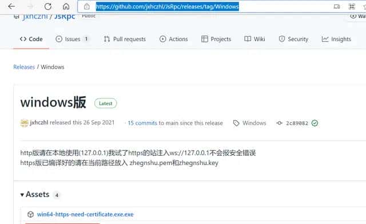The width and height of the screenshot is (366, 224).
Task: Click the windows版 release title
Action: [53, 103]
